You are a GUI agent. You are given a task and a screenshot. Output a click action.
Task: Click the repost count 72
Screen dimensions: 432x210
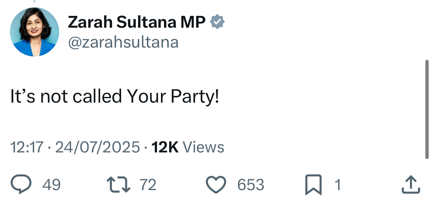click(148, 185)
